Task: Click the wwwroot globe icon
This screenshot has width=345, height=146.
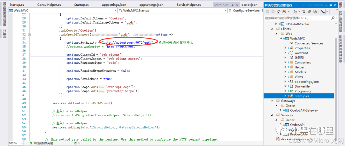Action: pos(291,53)
